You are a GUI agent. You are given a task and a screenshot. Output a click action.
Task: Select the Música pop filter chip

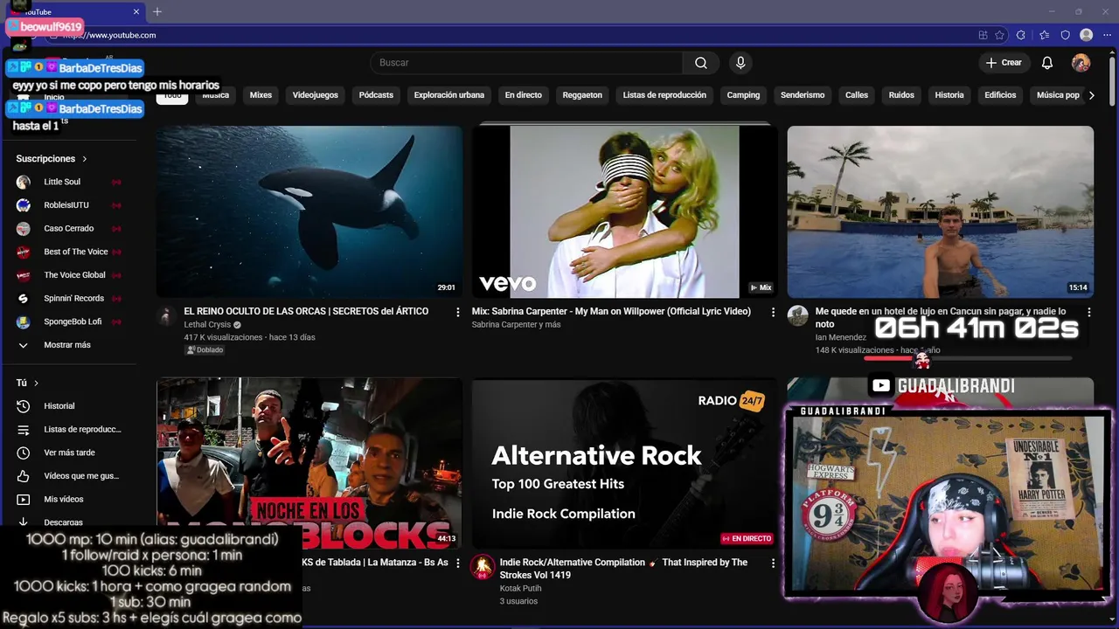click(x=1058, y=95)
